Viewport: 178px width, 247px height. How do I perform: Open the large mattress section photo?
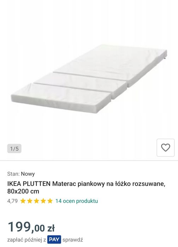110,65
